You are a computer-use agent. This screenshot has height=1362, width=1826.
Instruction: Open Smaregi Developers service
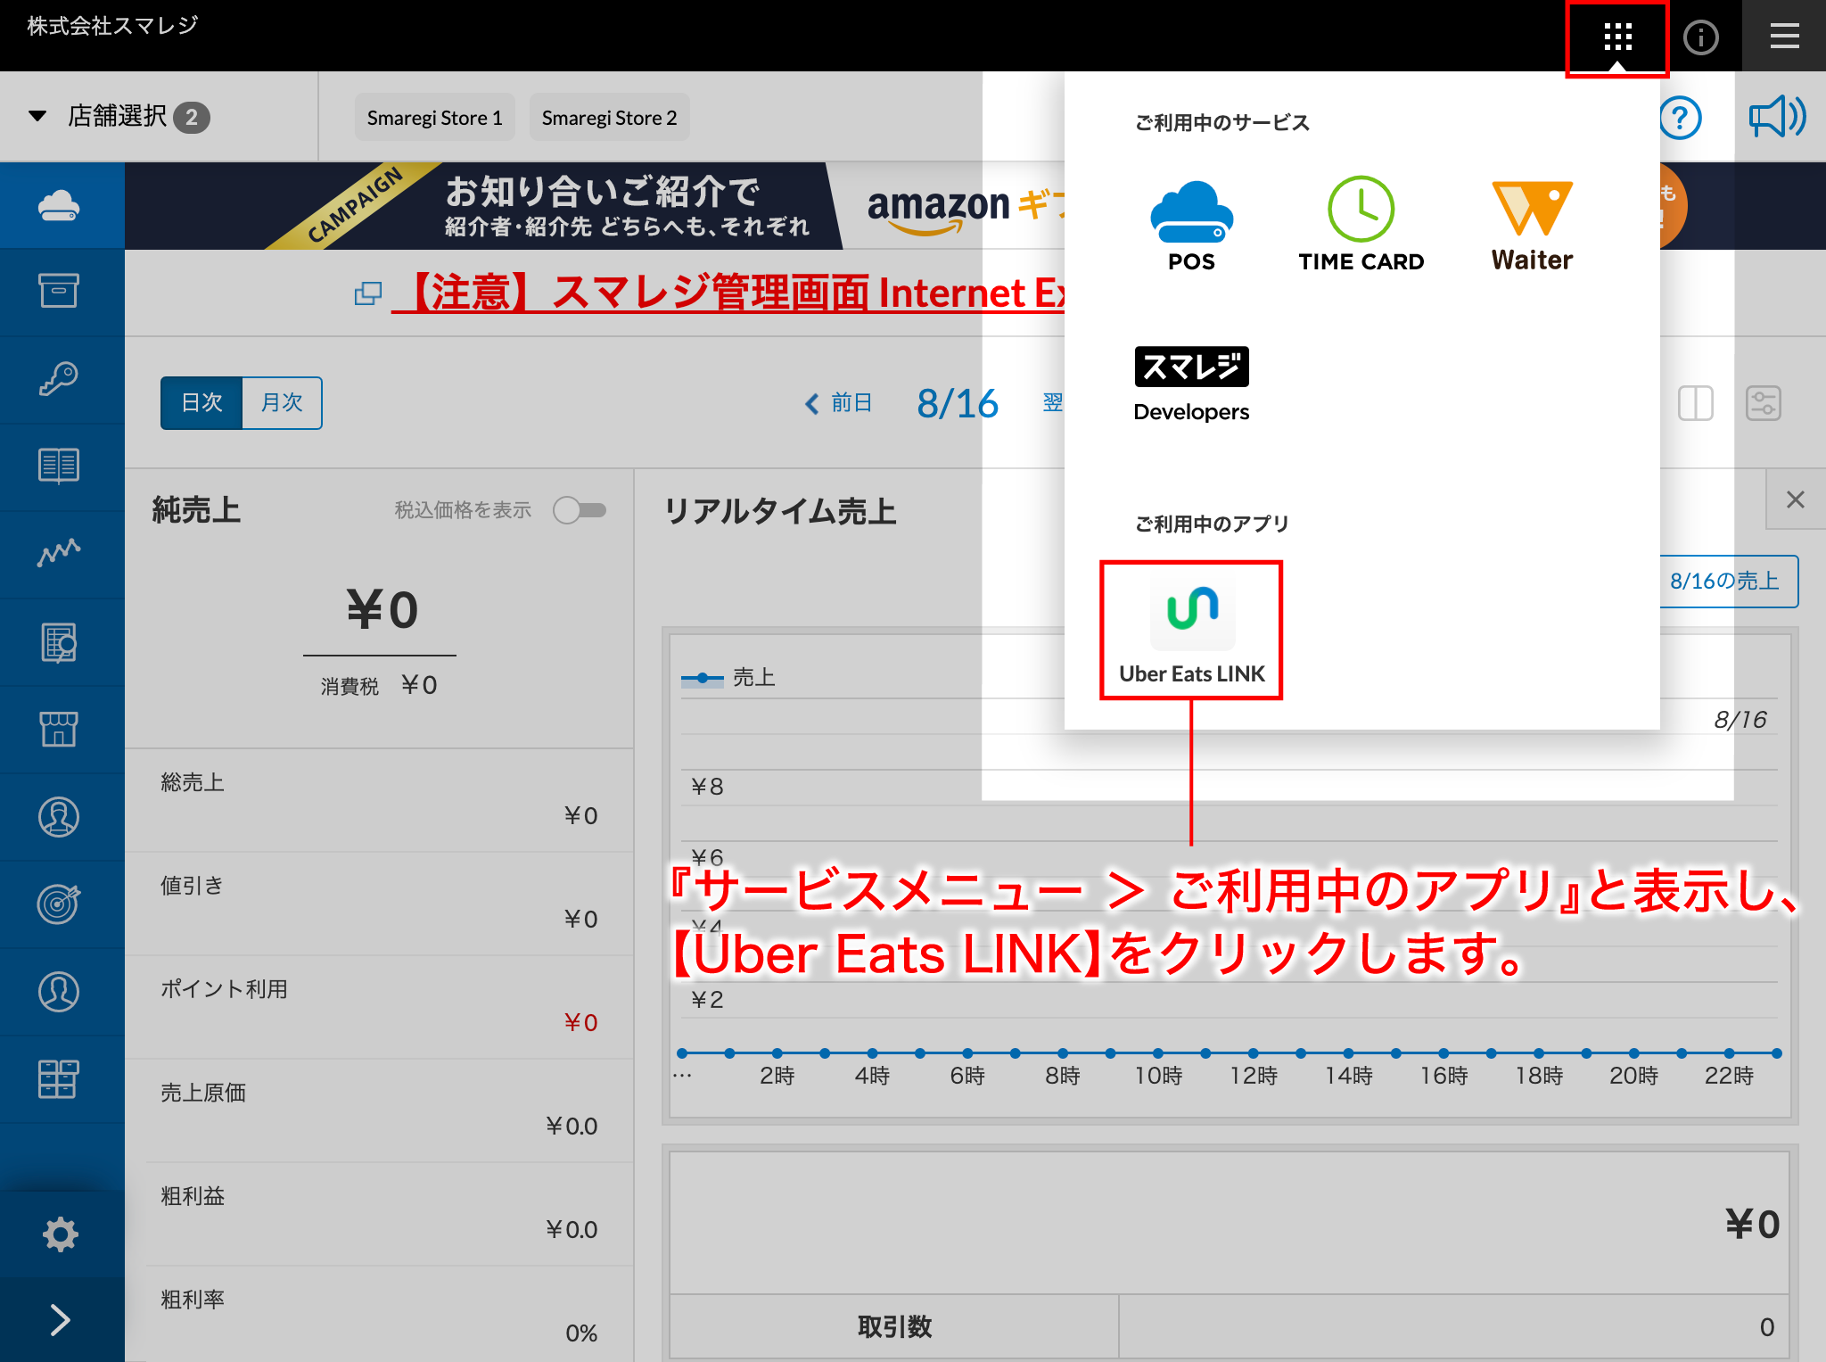(1191, 384)
